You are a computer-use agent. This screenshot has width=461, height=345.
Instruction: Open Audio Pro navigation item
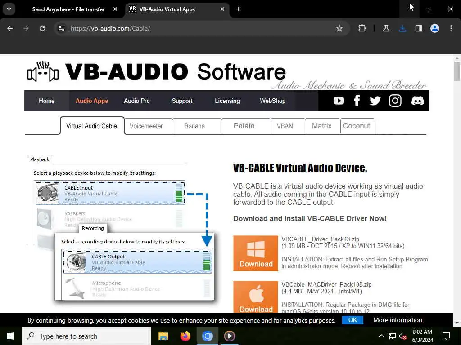point(137,101)
